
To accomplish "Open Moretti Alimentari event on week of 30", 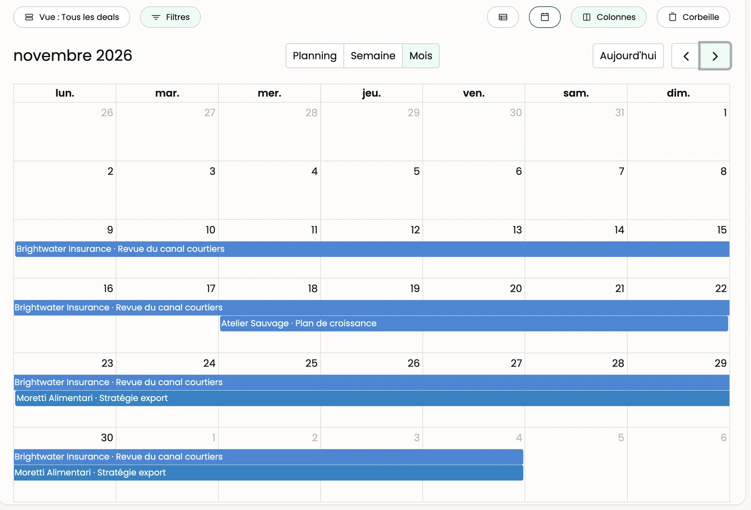I will (x=268, y=472).
